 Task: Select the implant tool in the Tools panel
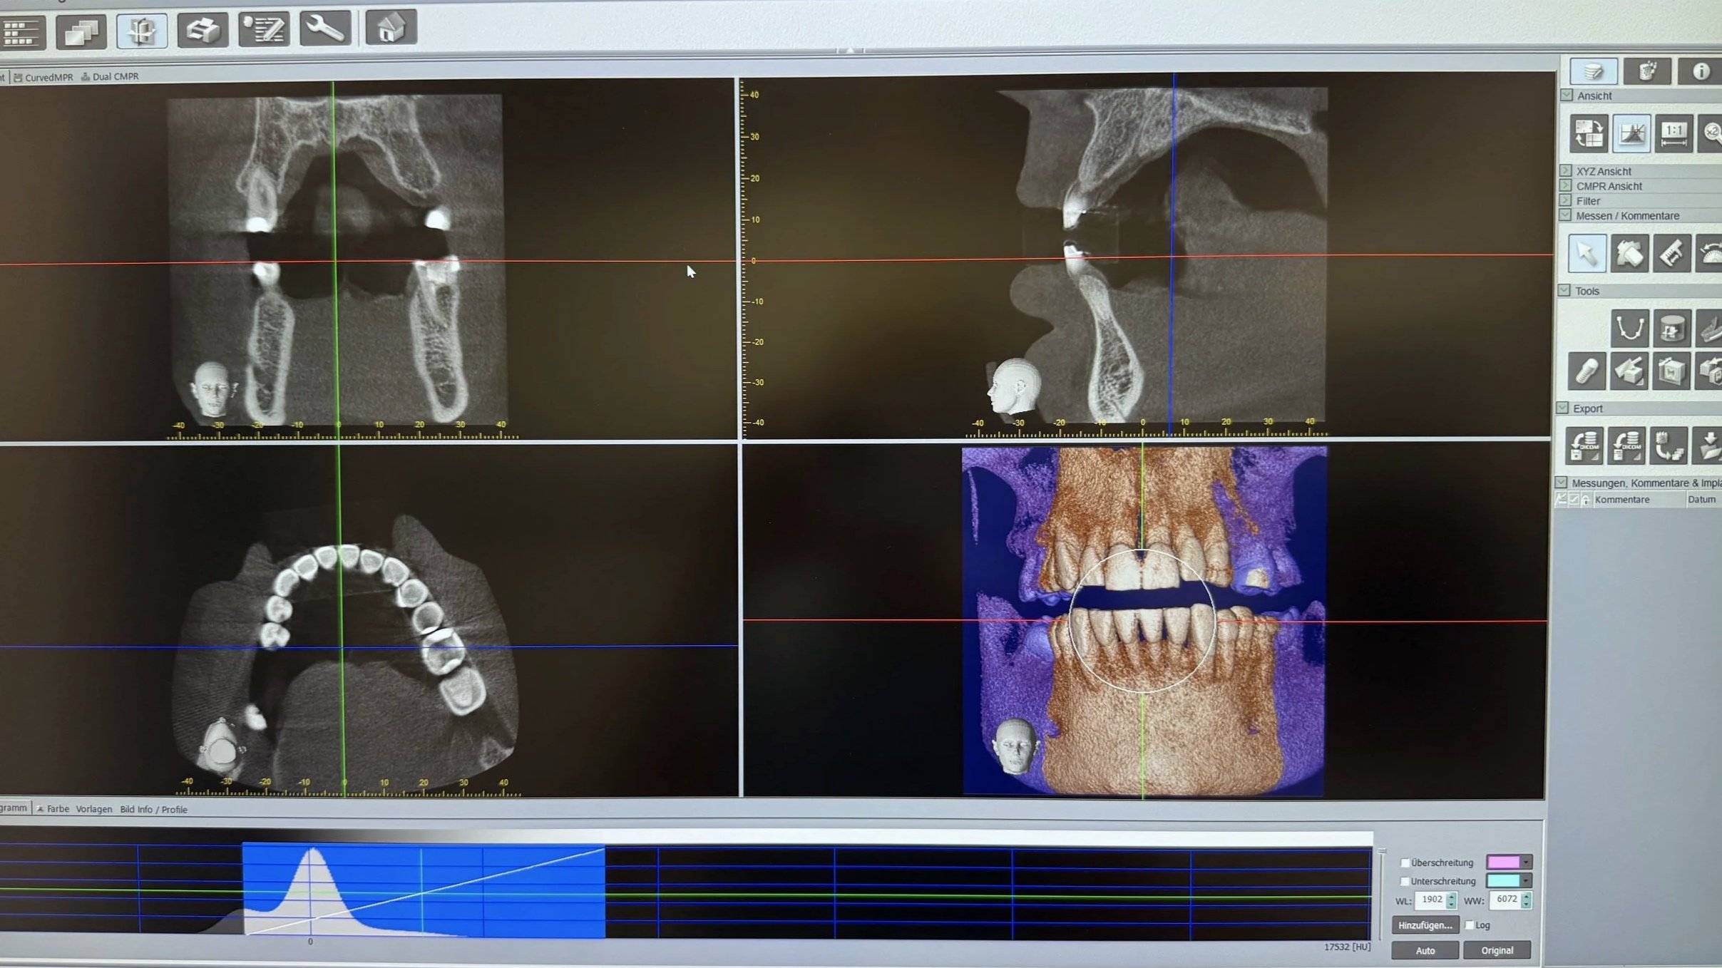(x=1586, y=369)
